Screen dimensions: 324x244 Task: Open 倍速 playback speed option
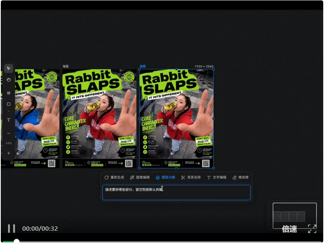289,229
